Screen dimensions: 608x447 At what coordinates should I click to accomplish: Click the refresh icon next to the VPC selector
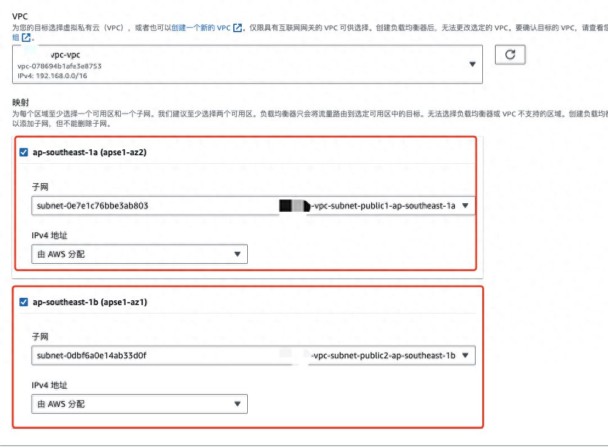510,55
